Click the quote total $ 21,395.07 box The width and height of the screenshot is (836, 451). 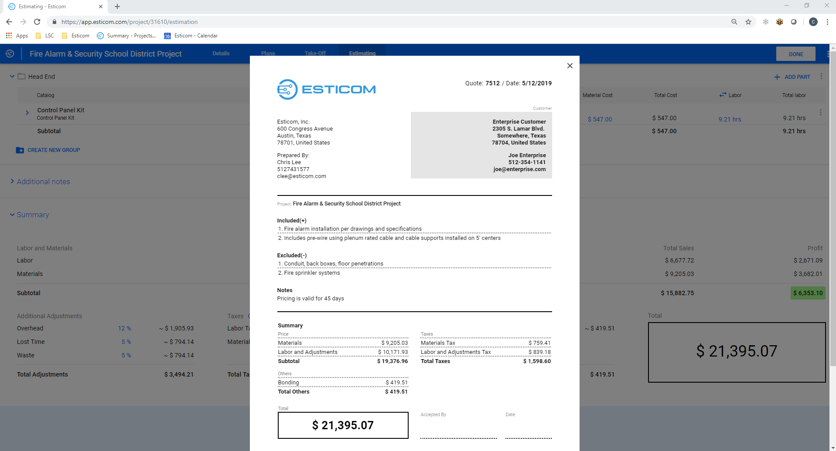[x=343, y=425]
